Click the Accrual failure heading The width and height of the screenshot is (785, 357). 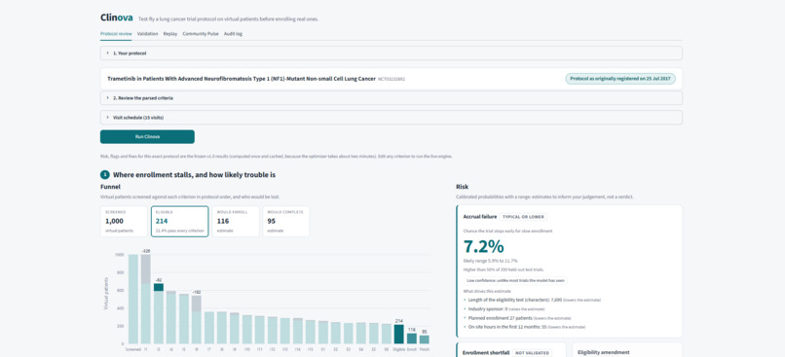[480, 217]
